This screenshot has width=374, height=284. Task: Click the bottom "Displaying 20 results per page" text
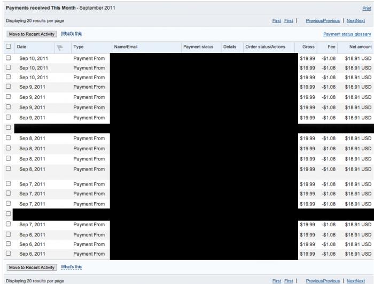tap(35, 281)
